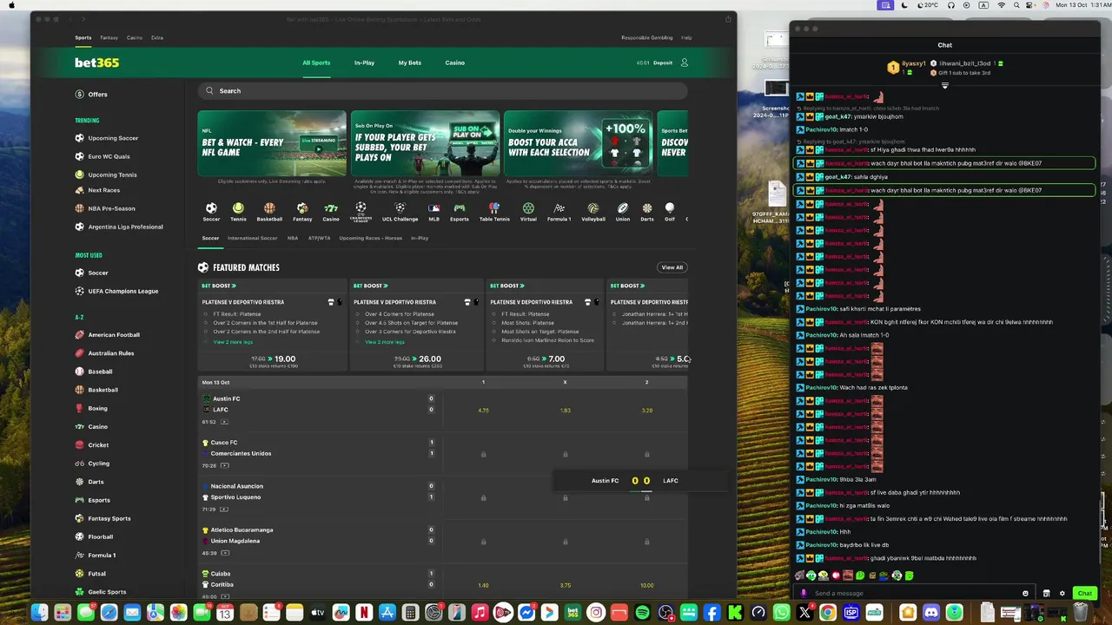1112x625 pixels.
Task: Click the Offers gift icon in sidebar
Action: [x=79, y=94]
